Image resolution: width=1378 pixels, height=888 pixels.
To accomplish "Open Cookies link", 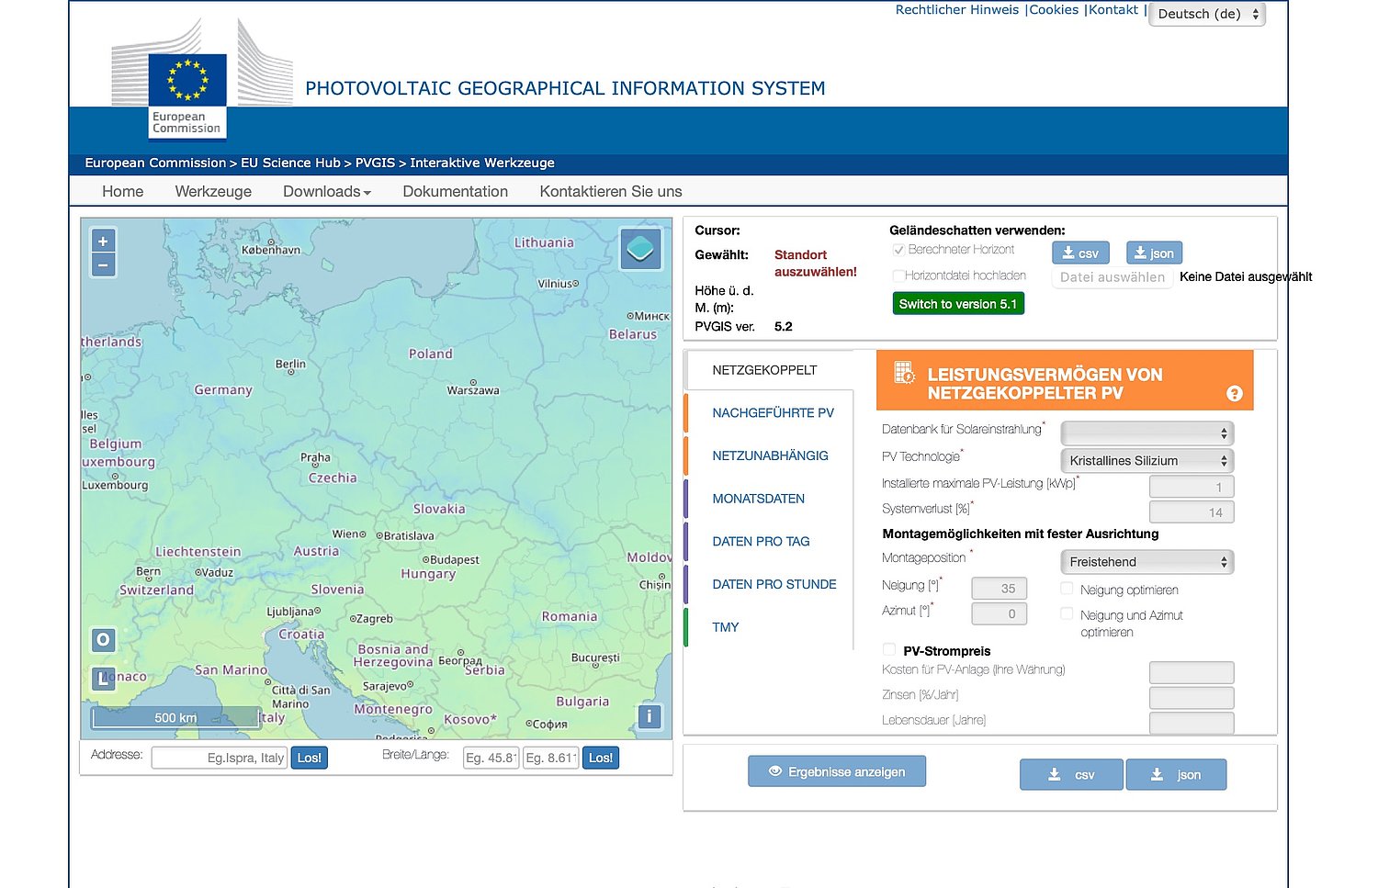I will (x=1054, y=10).
